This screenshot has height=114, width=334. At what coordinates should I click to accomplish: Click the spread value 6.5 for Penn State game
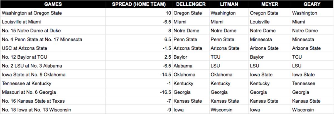139,39
